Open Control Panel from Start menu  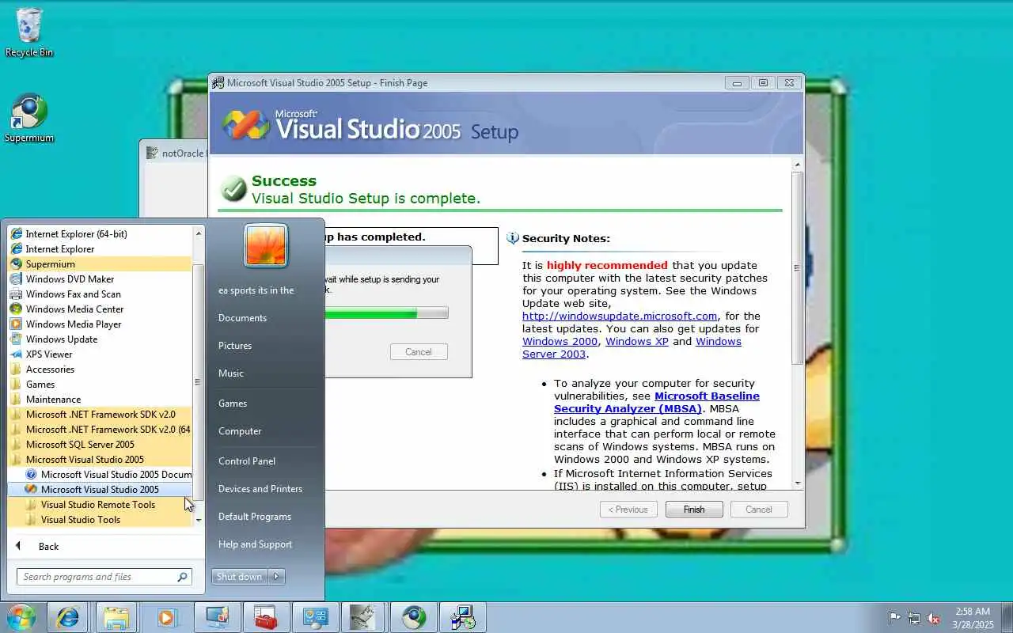(x=264, y=461)
